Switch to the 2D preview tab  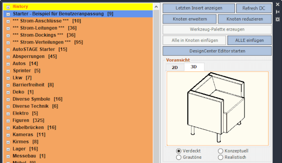(175, 68)
